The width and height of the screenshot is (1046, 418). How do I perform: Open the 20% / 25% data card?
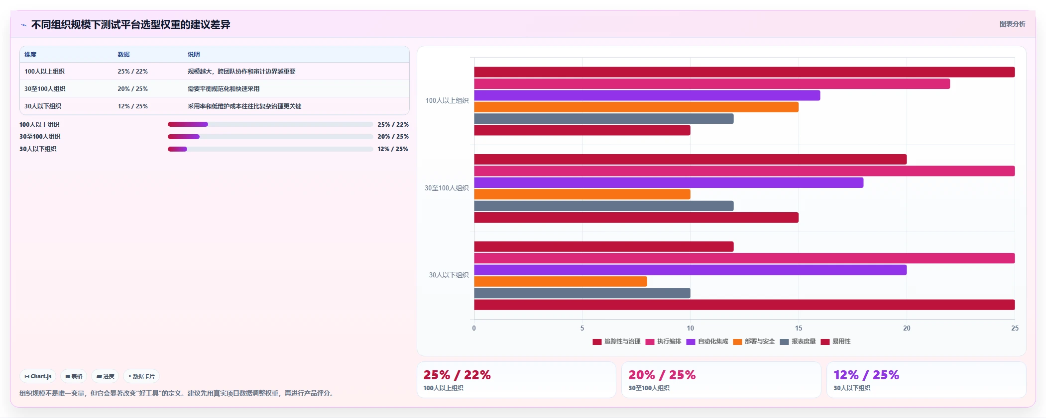[721, 380]
